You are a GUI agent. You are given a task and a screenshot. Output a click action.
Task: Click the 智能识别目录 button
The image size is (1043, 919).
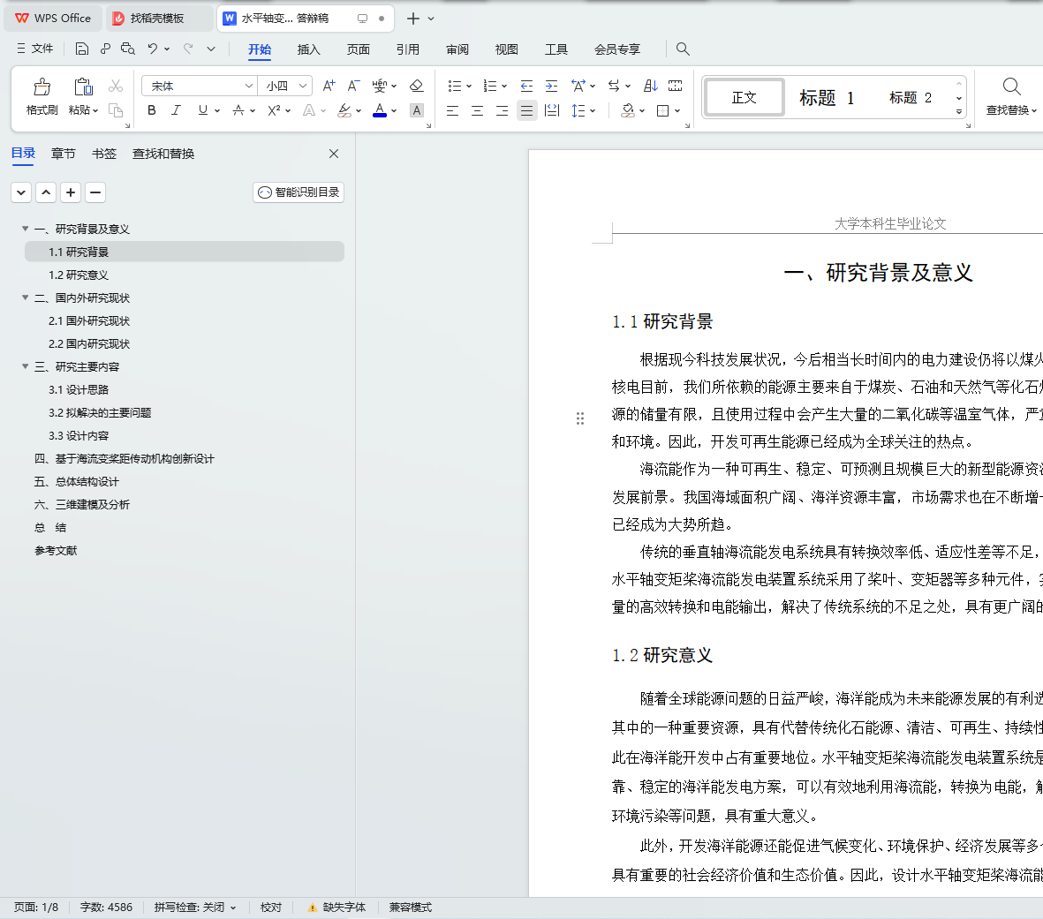tap(299, 192)
